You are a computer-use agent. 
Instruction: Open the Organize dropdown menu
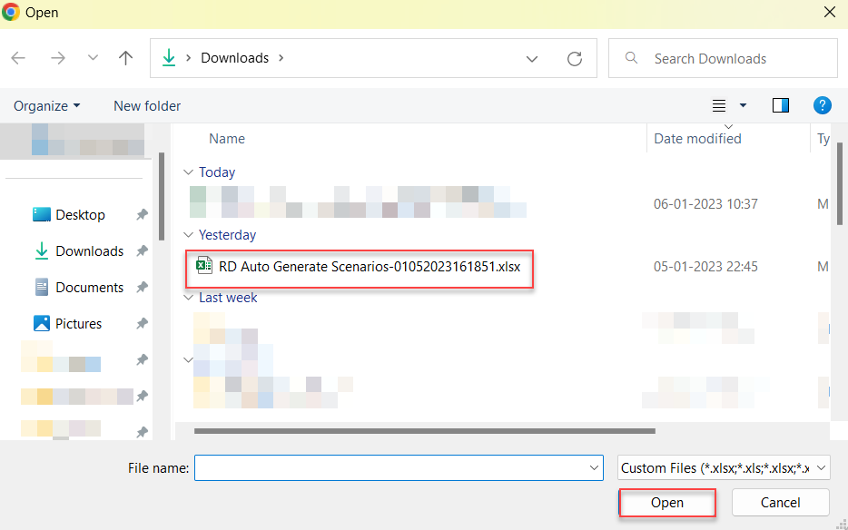tap(45, 105)
